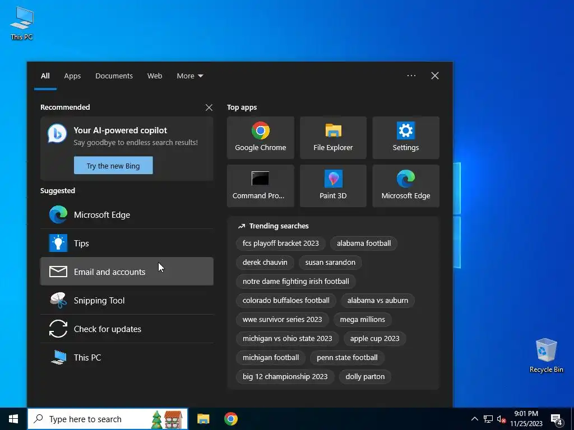This screenshot has width=574, height=430.
Task: Search trending derek chauvin
Action: click(265, 262)
